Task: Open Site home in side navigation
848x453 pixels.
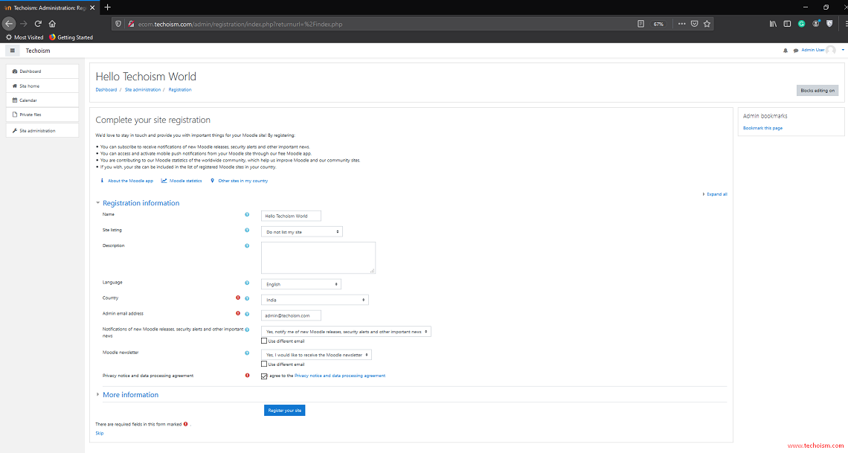Action: pos(42,86)
